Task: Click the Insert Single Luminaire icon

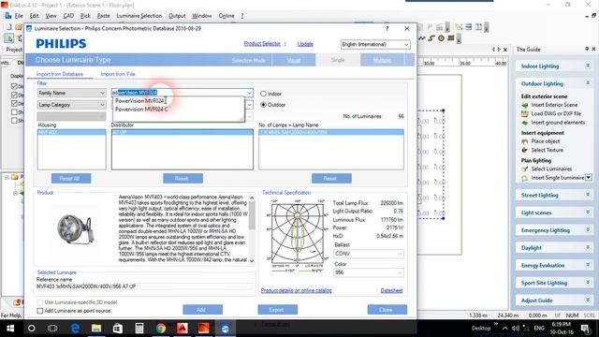Action: click(x=525, y=178)
